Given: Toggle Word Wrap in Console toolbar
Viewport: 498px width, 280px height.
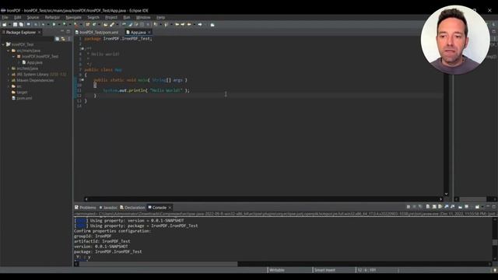Looking at the screenshot, I should [x=440, y=207].
